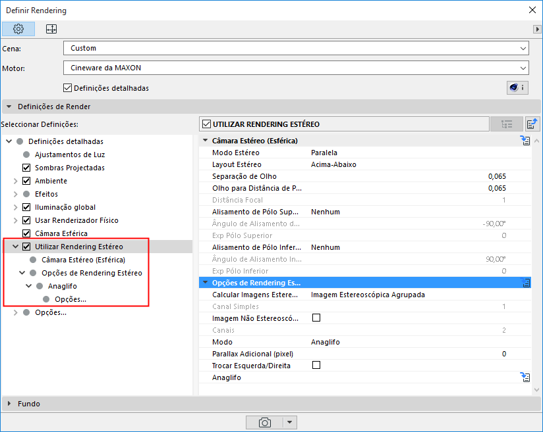The width and height of the screenshot is (543, 432).
Task: Toggle the Imagem Não Estereoscó... checkbox
Action: tap(316, 318)
